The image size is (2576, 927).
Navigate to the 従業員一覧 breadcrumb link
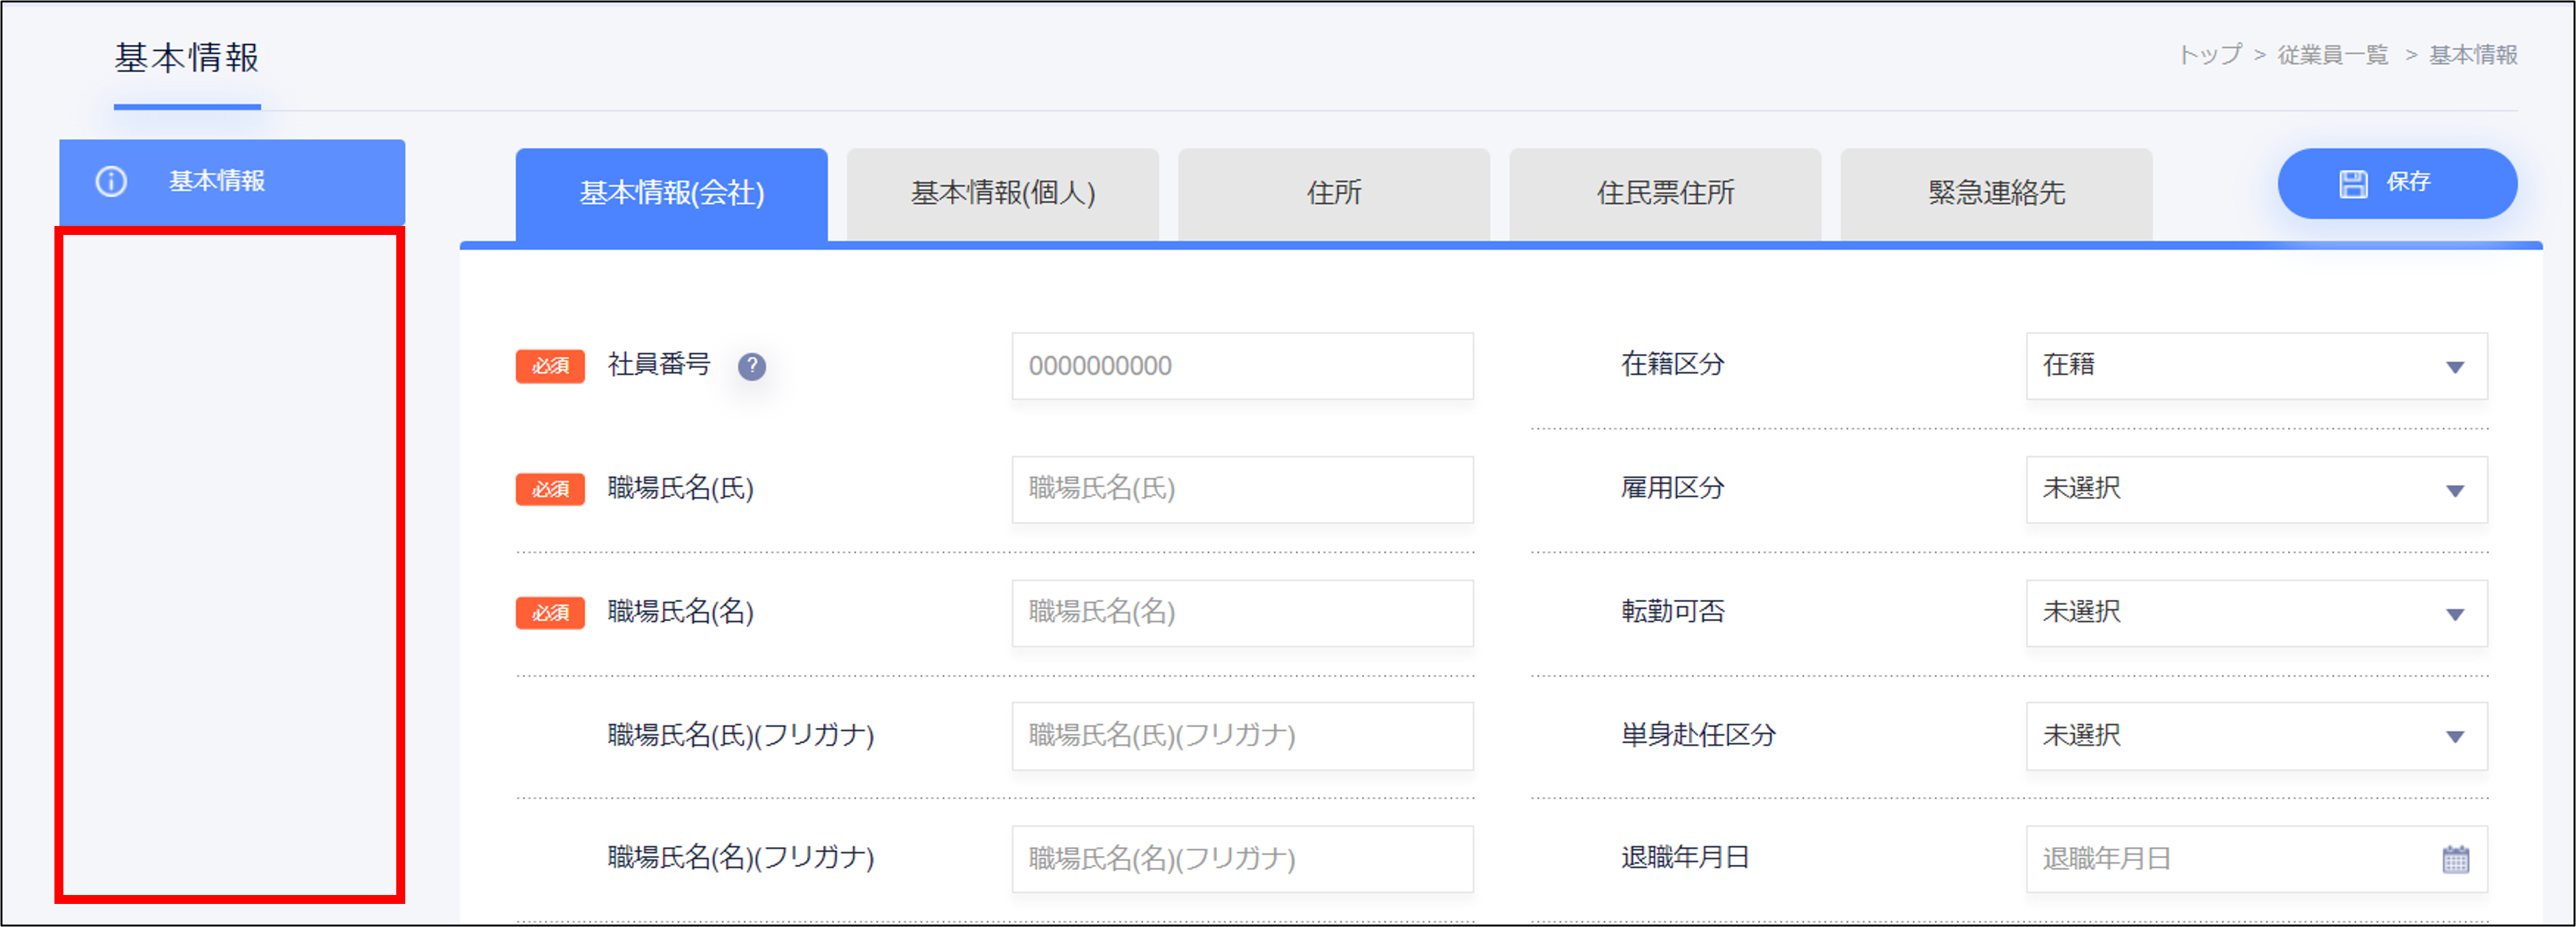2332,55
